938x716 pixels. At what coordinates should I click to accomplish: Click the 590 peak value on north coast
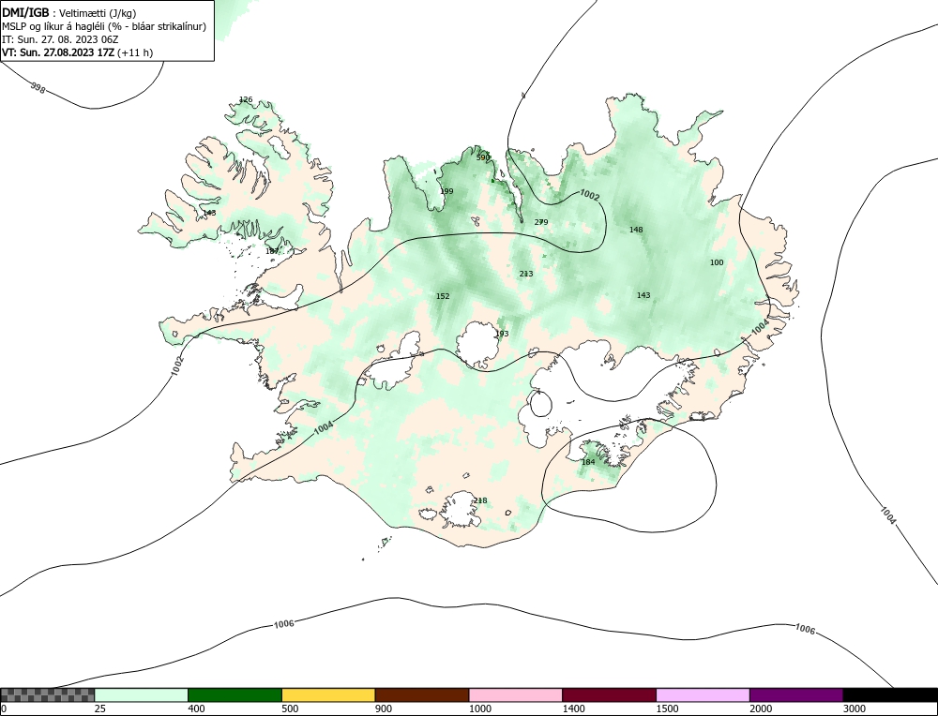[483, 157]
